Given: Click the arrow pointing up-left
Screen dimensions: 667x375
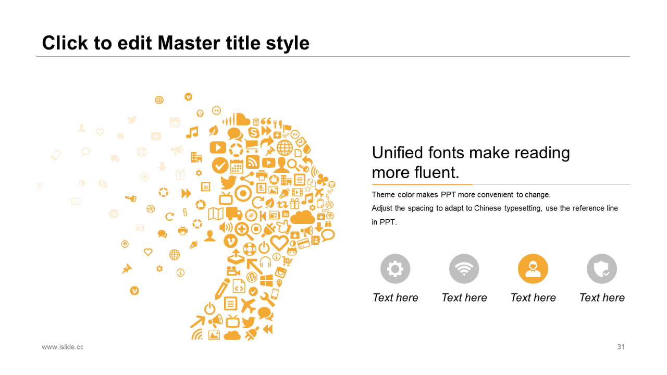Looking at the screenshot, I should point(254,267).
